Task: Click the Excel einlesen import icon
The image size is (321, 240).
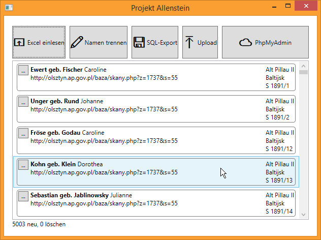Action: click(19, 43)
